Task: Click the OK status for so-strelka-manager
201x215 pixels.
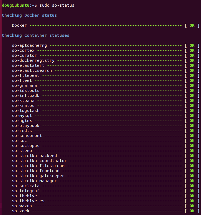Action: [192, 181]
